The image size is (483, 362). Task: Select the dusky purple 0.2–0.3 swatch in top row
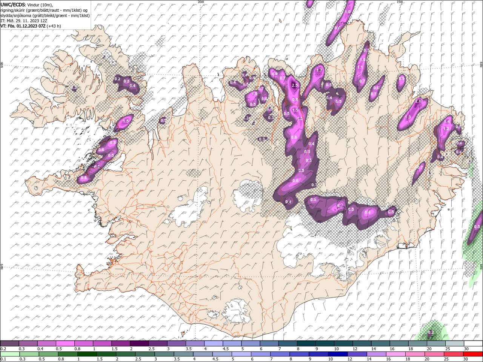coord(9,344)
